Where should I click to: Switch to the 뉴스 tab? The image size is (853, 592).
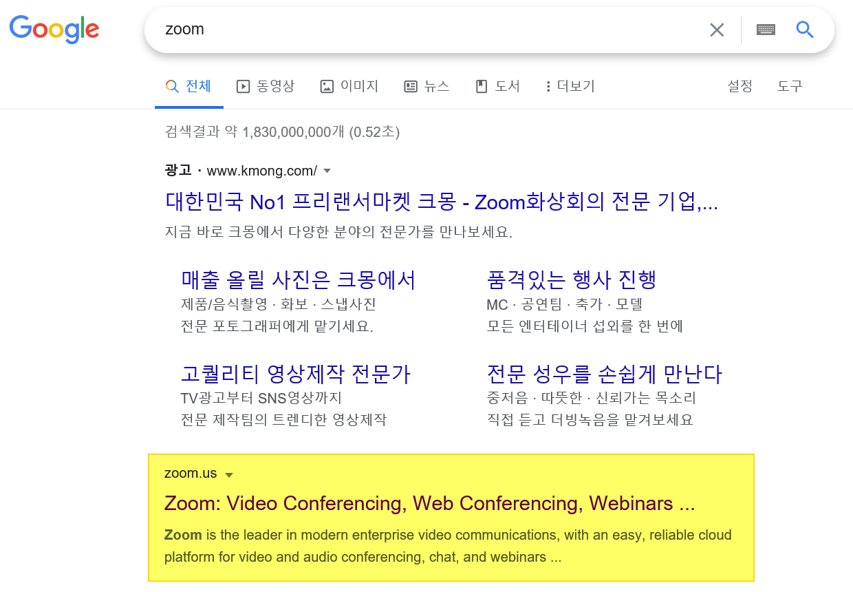426,87
